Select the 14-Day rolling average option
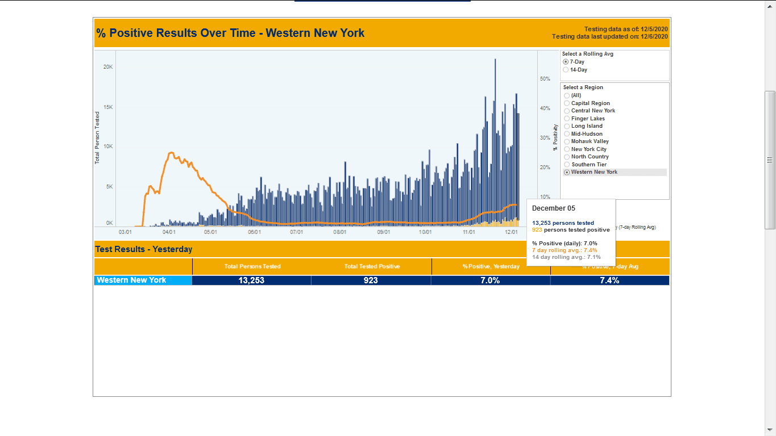The width and height of the screenshot is (776, 436). 566,70
